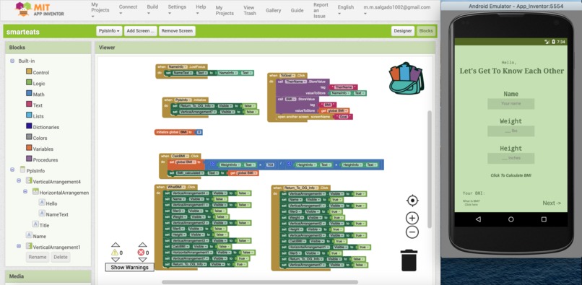This screenshot has width=582, height=285.
Task: Click the Show Warnings button
Action: tap(129, 267)
